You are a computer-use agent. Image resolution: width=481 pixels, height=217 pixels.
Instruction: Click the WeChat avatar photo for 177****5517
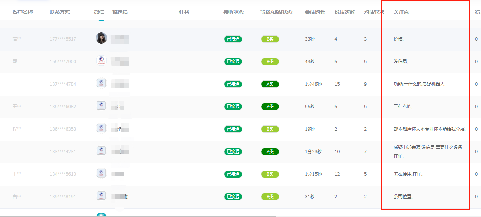pyautogui.click(x=101, y=38)
